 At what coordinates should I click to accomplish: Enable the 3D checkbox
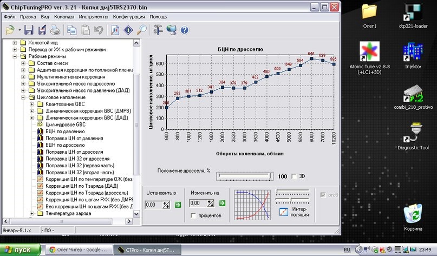pyautogui.click(x=294, y=176)
